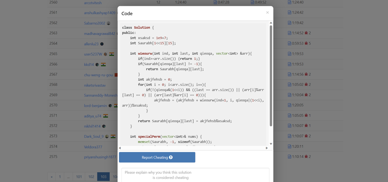388x182 pixels.
Task: Click the horizontal scroll-right arrow under code
Action: pyautogui.click(x=267, y=148)
